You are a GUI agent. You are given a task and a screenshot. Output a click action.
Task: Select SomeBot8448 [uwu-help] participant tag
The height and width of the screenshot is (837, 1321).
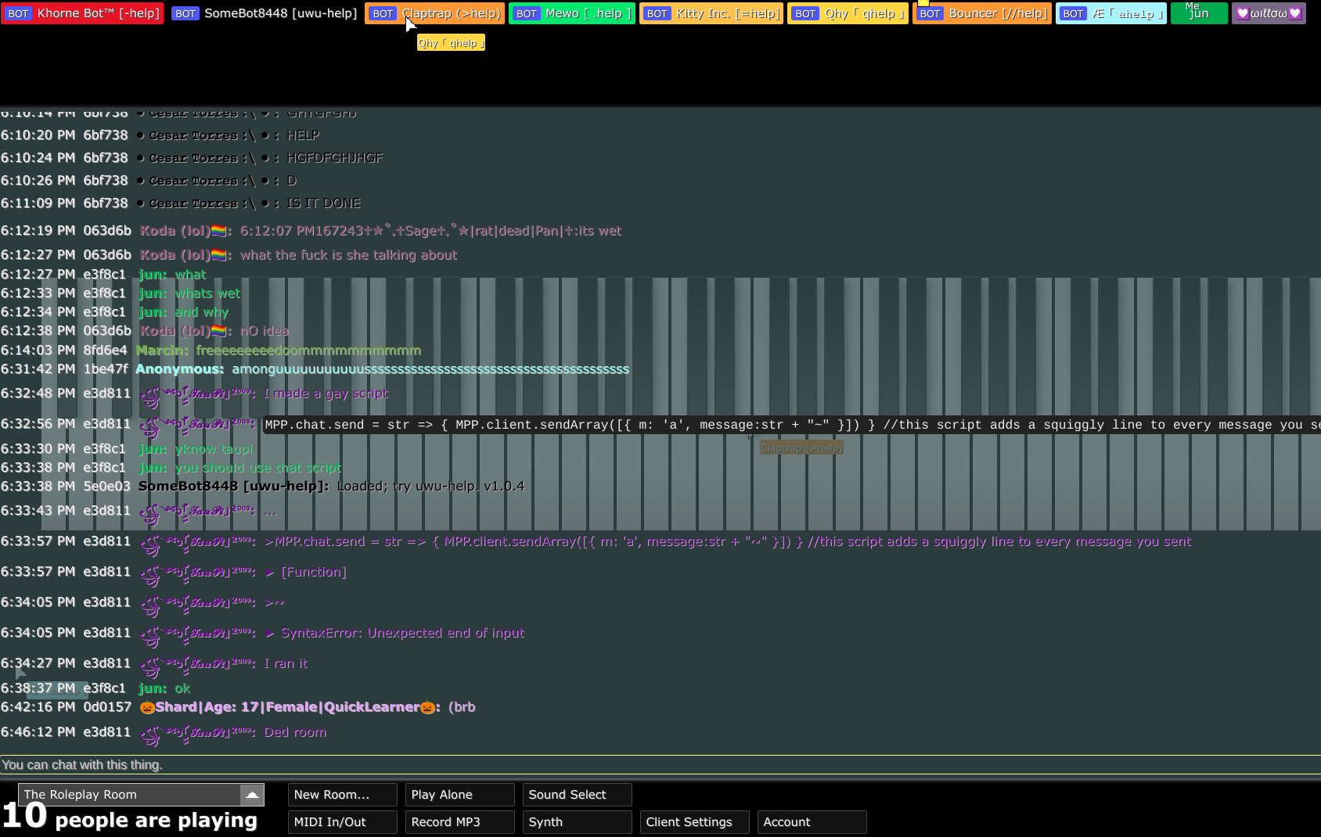click(x=264, y=13)
